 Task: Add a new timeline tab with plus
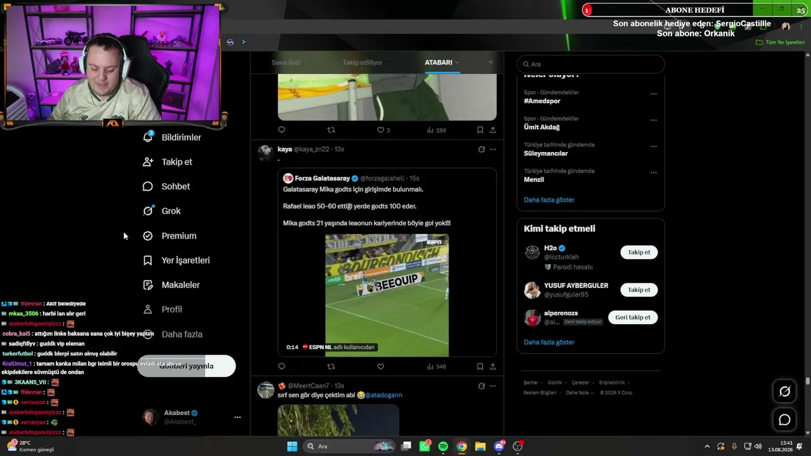490,62
